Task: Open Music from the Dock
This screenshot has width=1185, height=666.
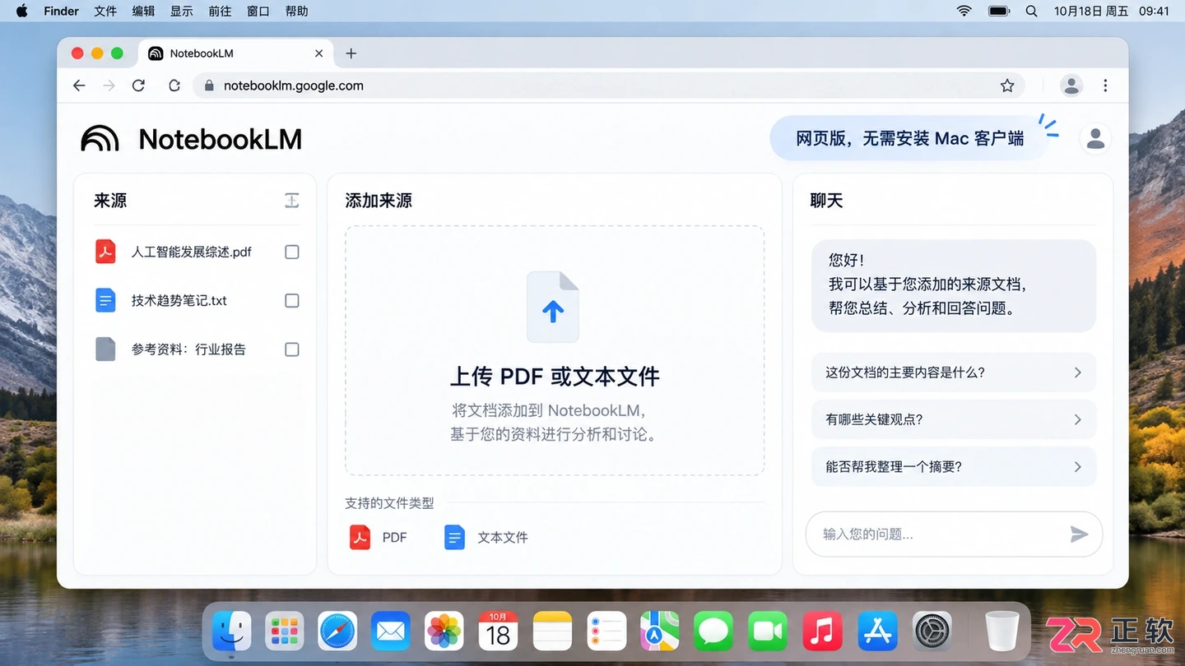Action: tap(822, 631)
